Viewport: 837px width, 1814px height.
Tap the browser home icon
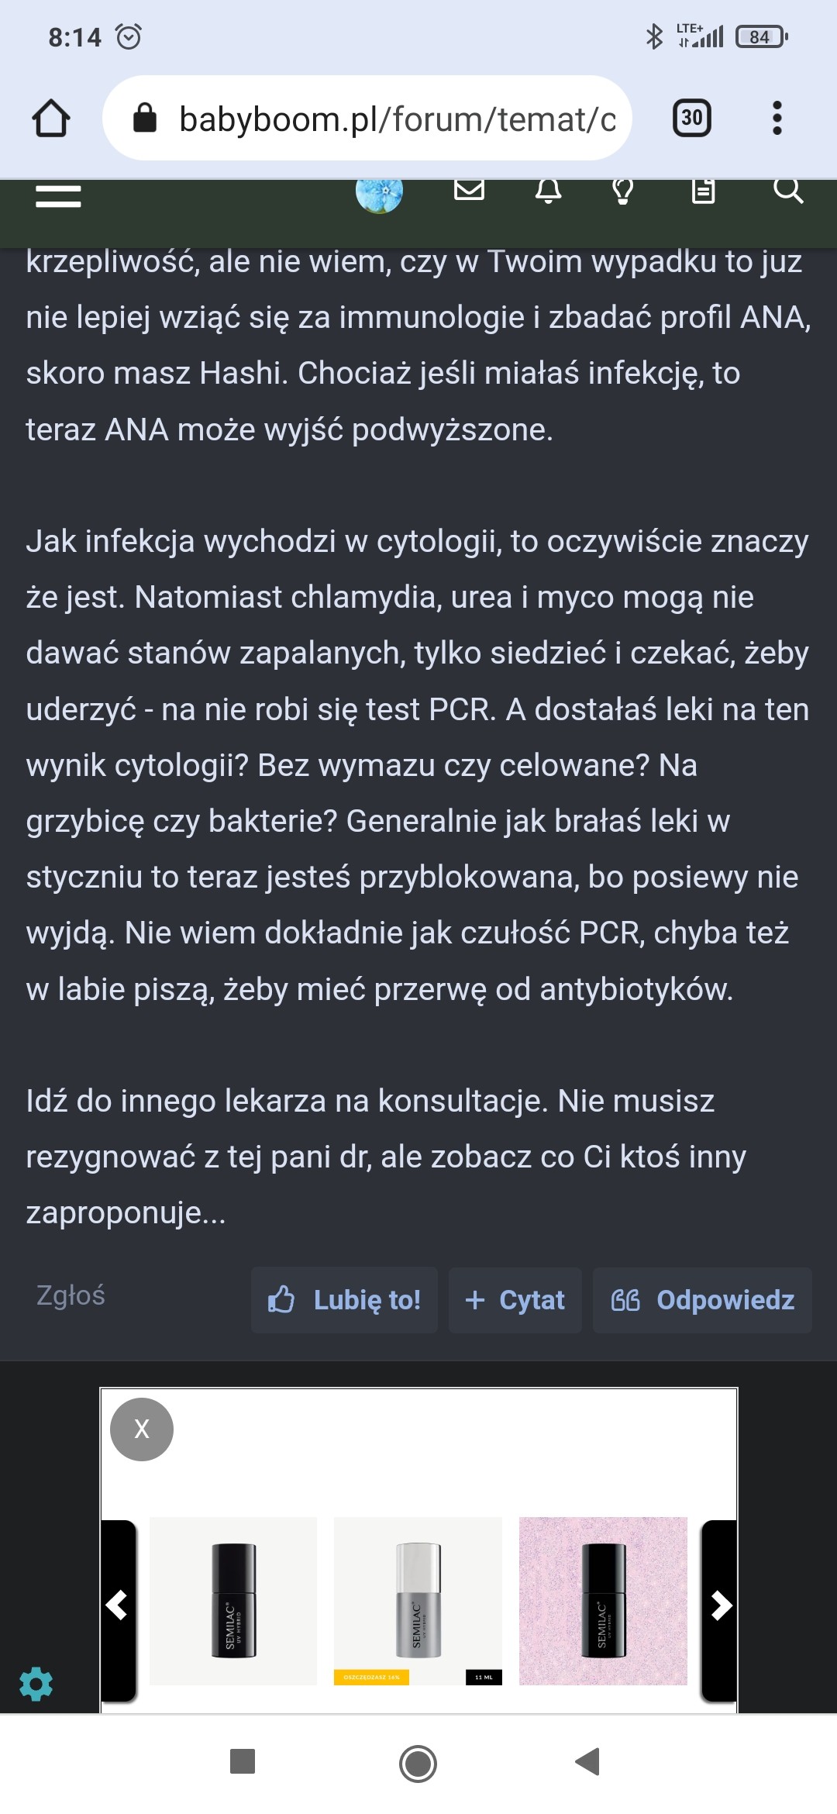51,119
